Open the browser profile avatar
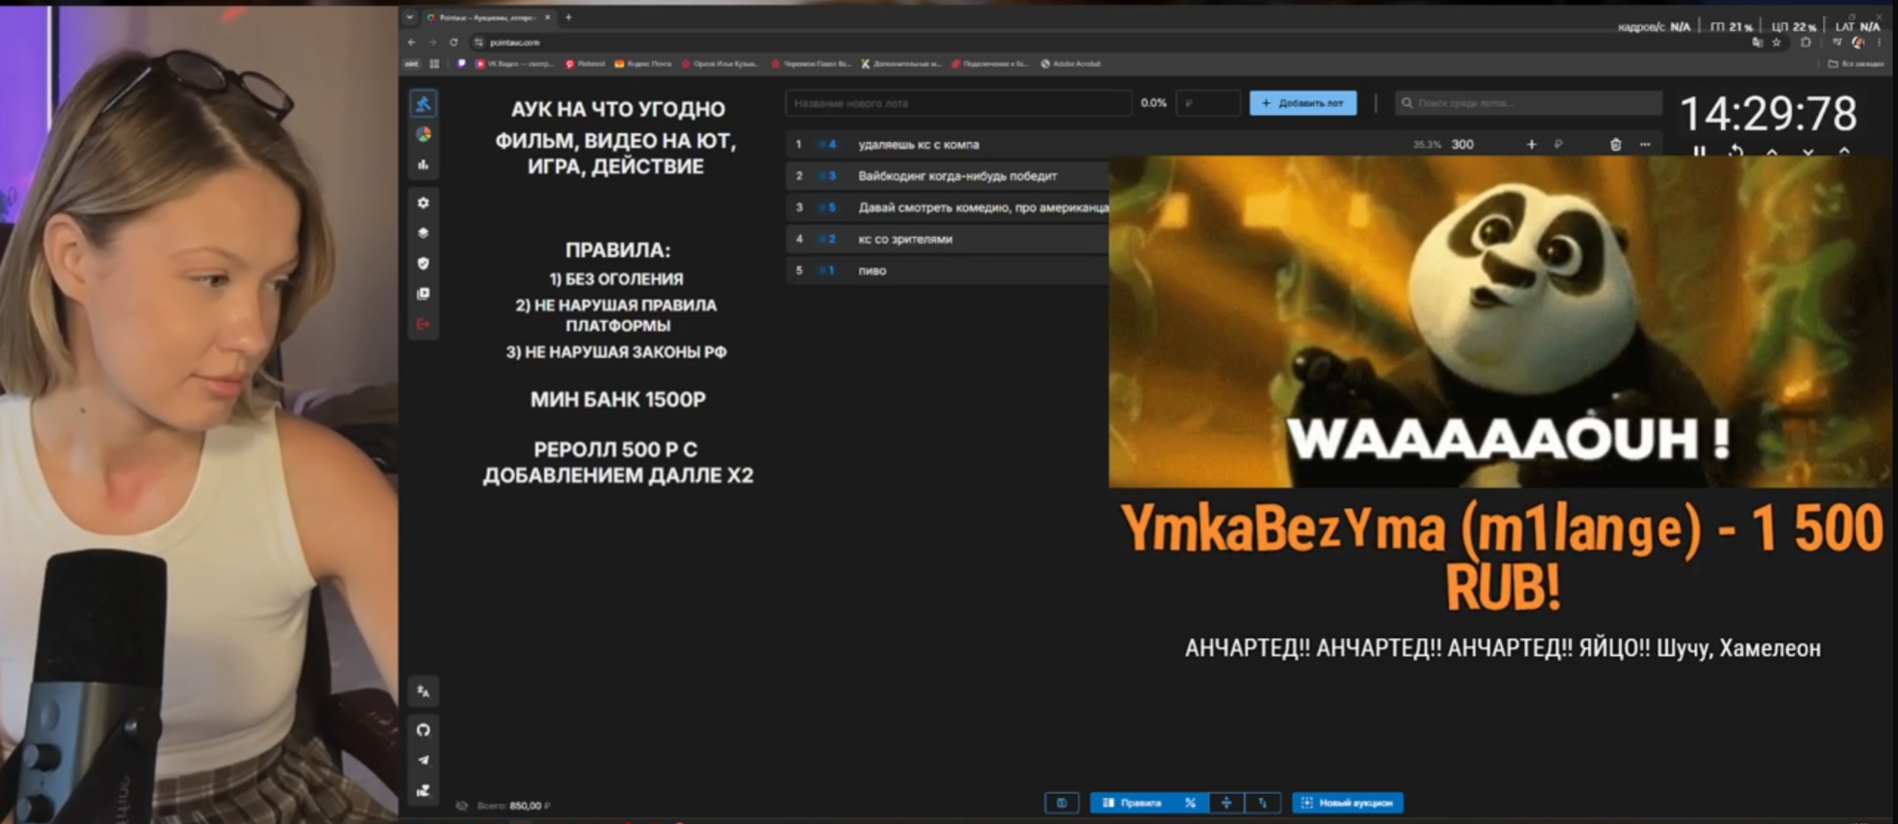The height and width of the screenshot is (824, 1898). 1858,42
